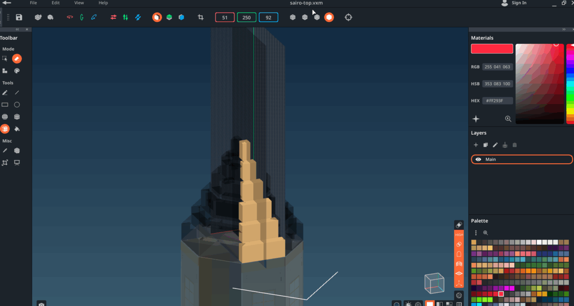Click the orientation cube gizmo in viewport

click(434, 283)
